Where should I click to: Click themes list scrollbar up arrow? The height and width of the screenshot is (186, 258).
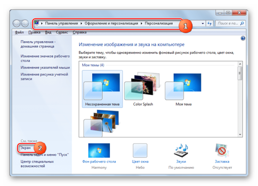click(240, 64)
